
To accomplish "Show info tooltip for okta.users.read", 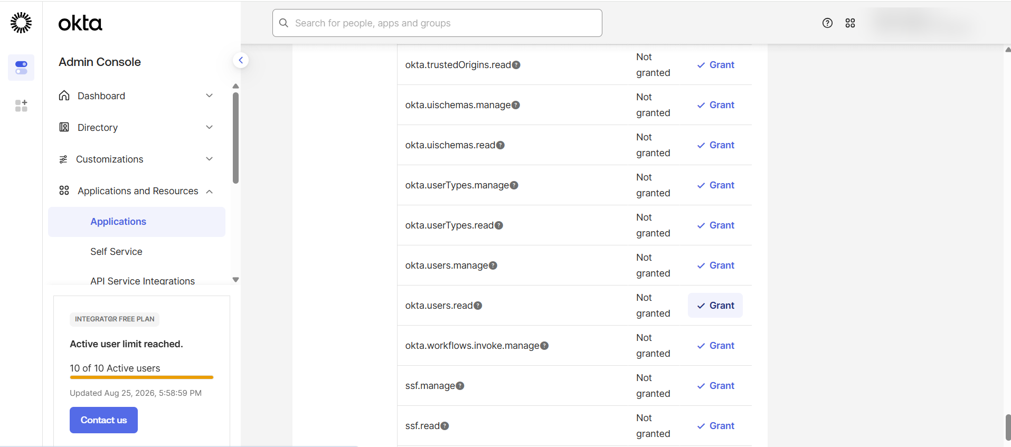I will tap(478, 306).
